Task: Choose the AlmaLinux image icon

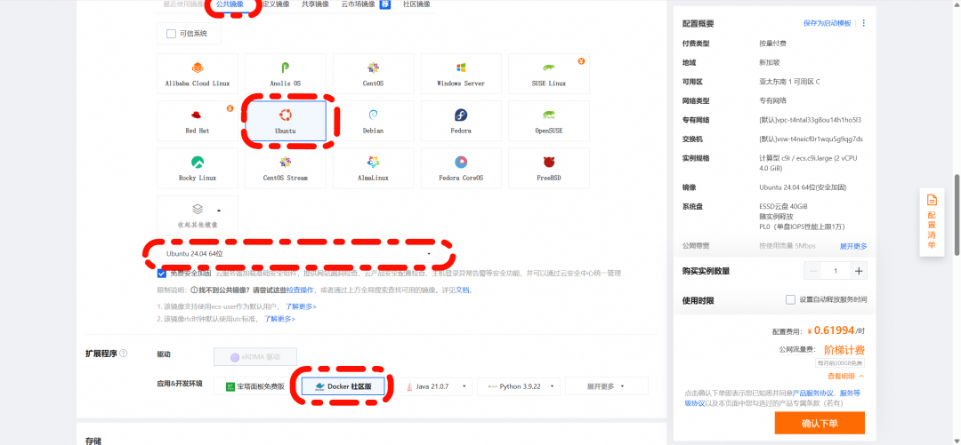Action: point(373,163)
